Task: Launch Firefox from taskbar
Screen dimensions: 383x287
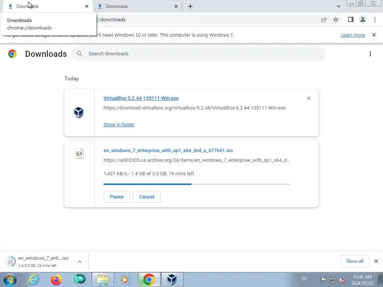Action: coord(56,280)
